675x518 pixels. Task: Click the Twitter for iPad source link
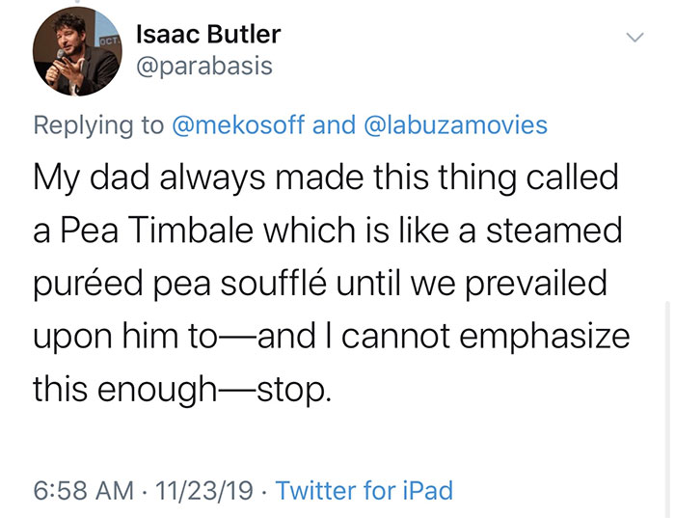364,490
